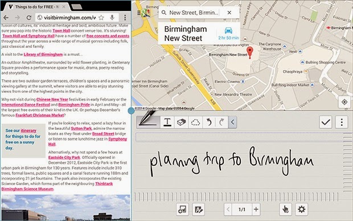Image resolution: width=353 pixels, height=221 pixels.
Task: Add a new note page
Action: coord(256,209)
